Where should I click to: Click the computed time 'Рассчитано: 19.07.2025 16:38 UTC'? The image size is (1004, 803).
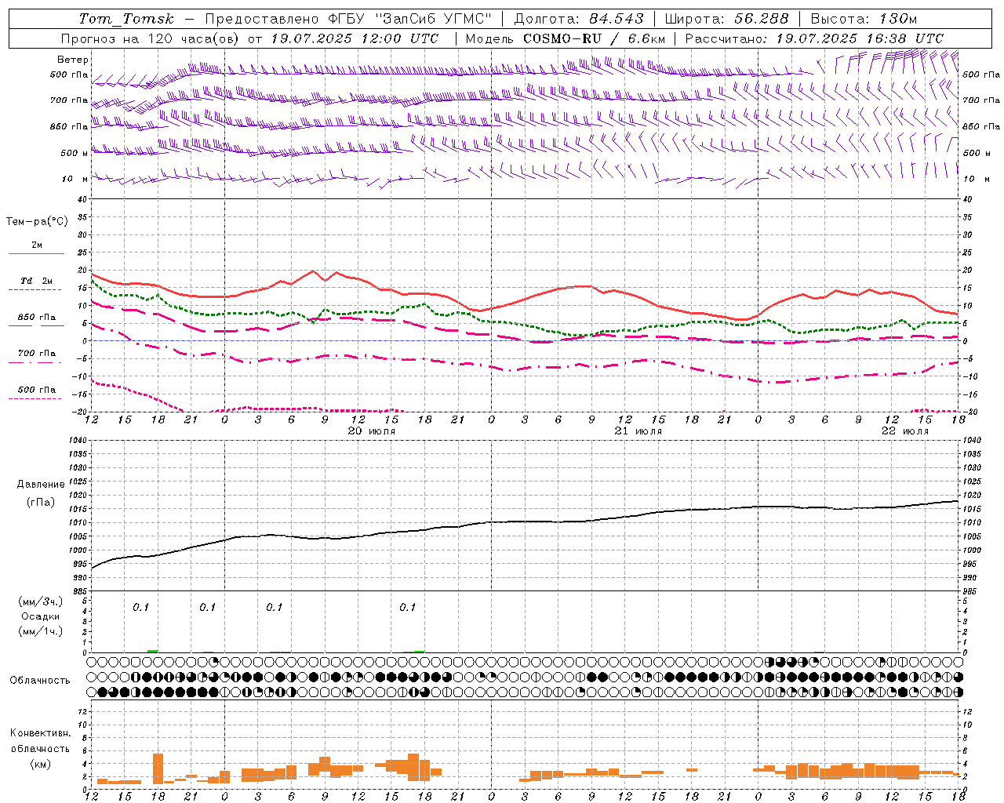pos(814,38)
